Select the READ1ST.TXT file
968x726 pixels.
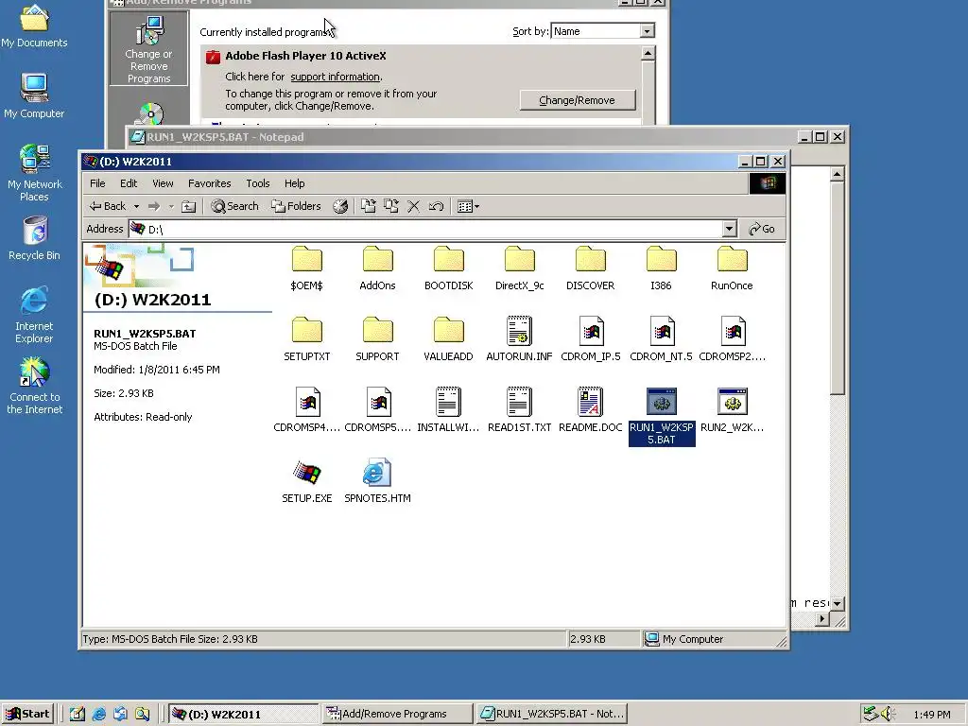519,410
